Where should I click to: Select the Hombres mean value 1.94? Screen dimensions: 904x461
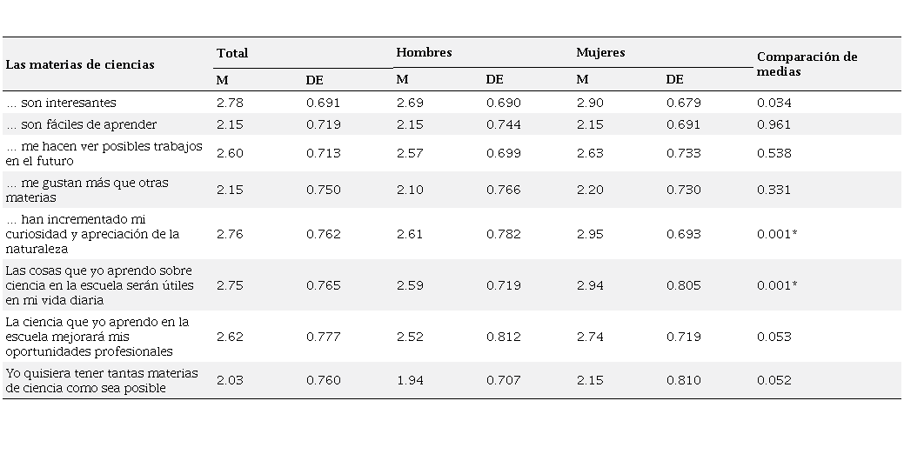pyautogui.click(x=408, y=380)
